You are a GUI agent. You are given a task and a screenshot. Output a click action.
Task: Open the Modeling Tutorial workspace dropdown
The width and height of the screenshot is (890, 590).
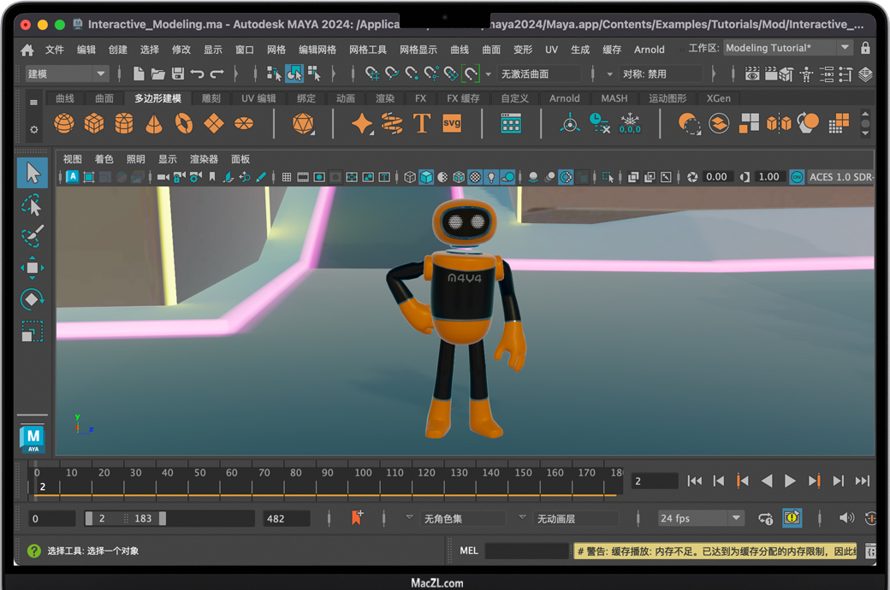[x=845, y=49]
